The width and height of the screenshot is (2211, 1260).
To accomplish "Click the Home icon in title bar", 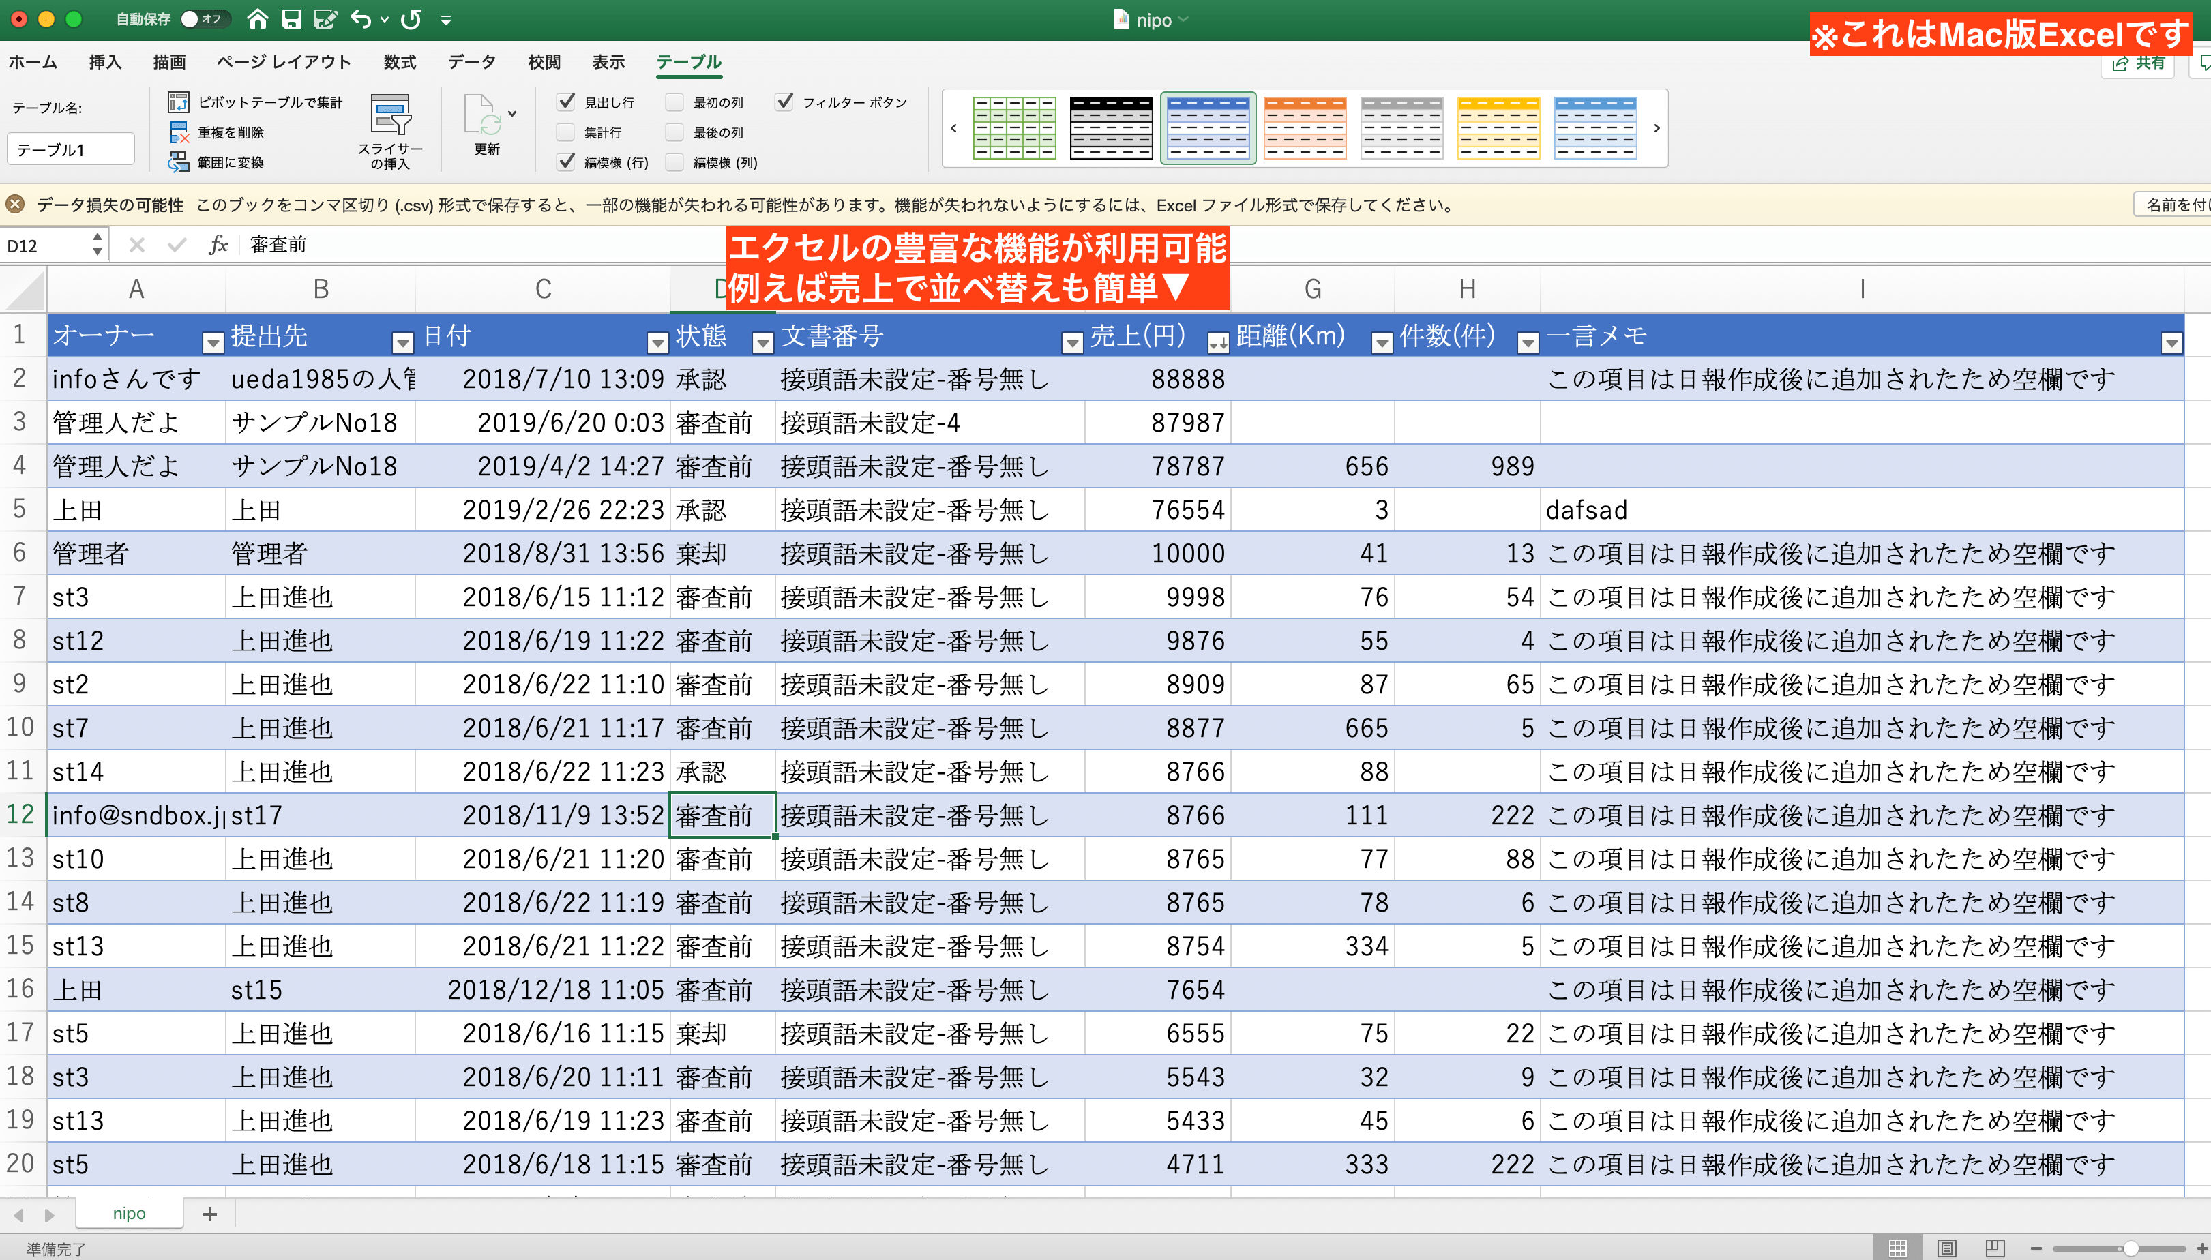I will pos(257,19).
